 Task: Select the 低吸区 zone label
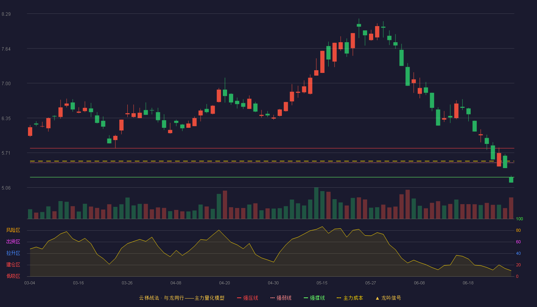(13, 276)
